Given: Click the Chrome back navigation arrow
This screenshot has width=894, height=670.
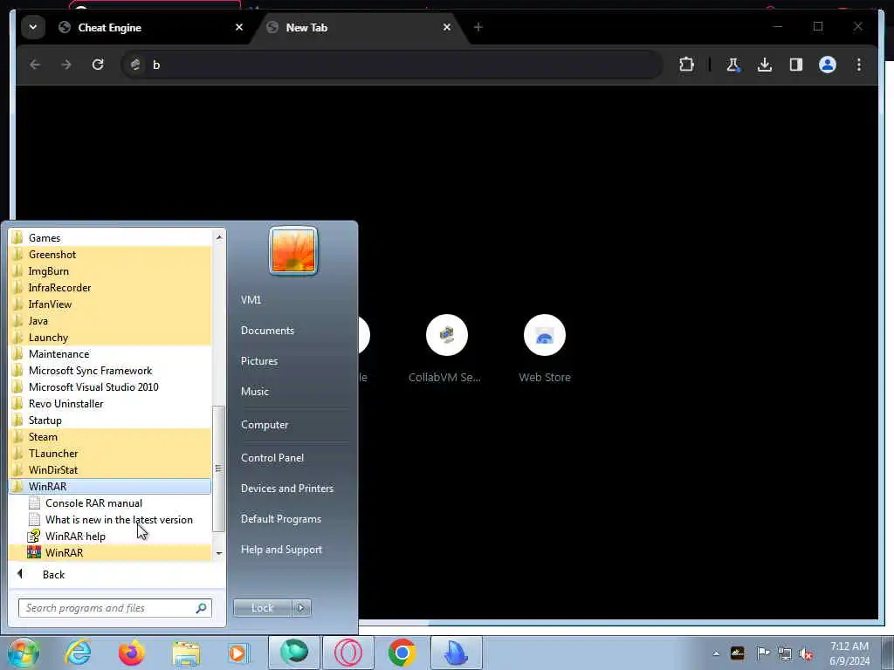Looking at the screenshot, I should (35, 65).
